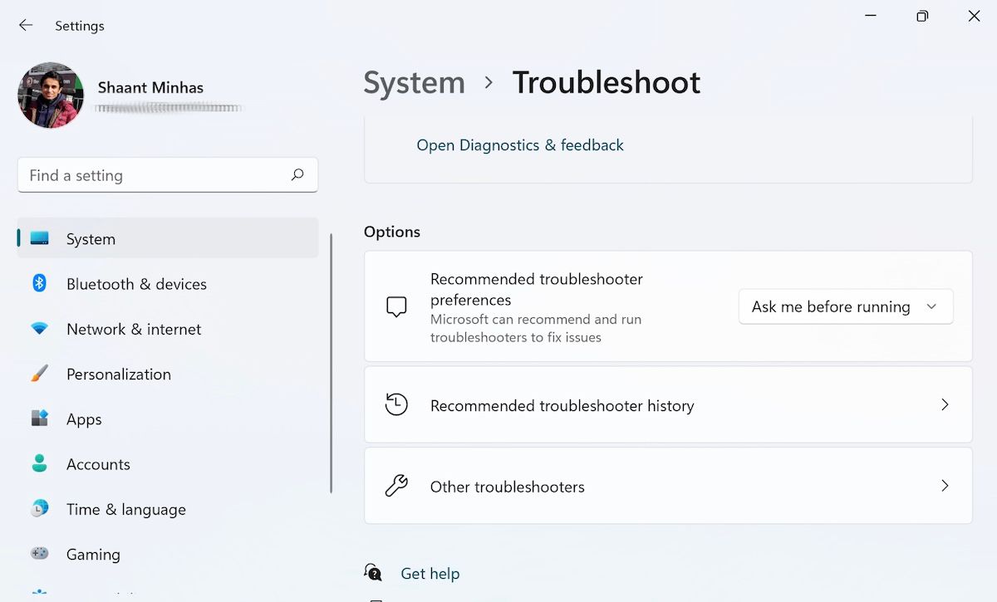Go to Network & internet section
Viewport: 997px width, 602px height.
(134, 329)
